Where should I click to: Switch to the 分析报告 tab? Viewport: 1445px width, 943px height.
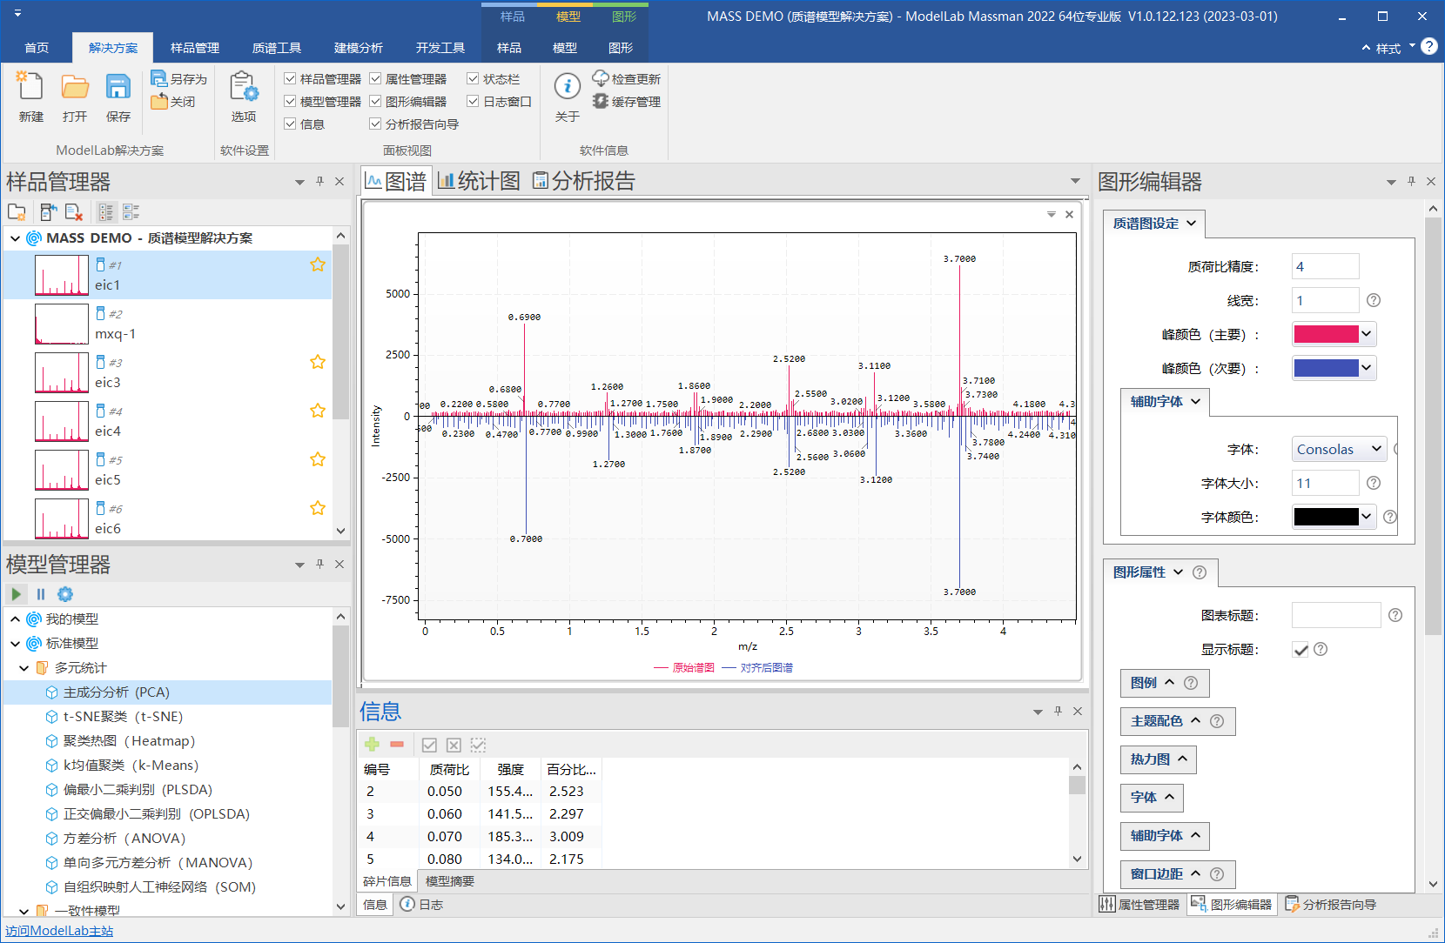(x=583, y=181)
